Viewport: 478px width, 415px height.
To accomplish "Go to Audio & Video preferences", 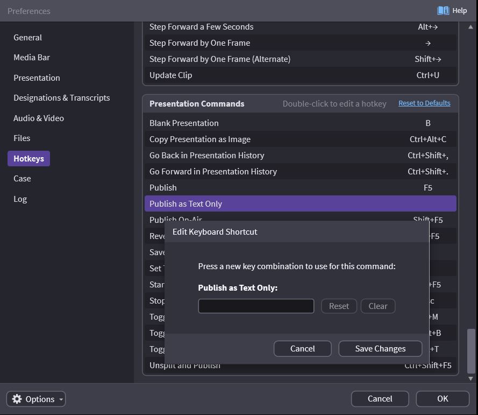I will tap(39, 118).
